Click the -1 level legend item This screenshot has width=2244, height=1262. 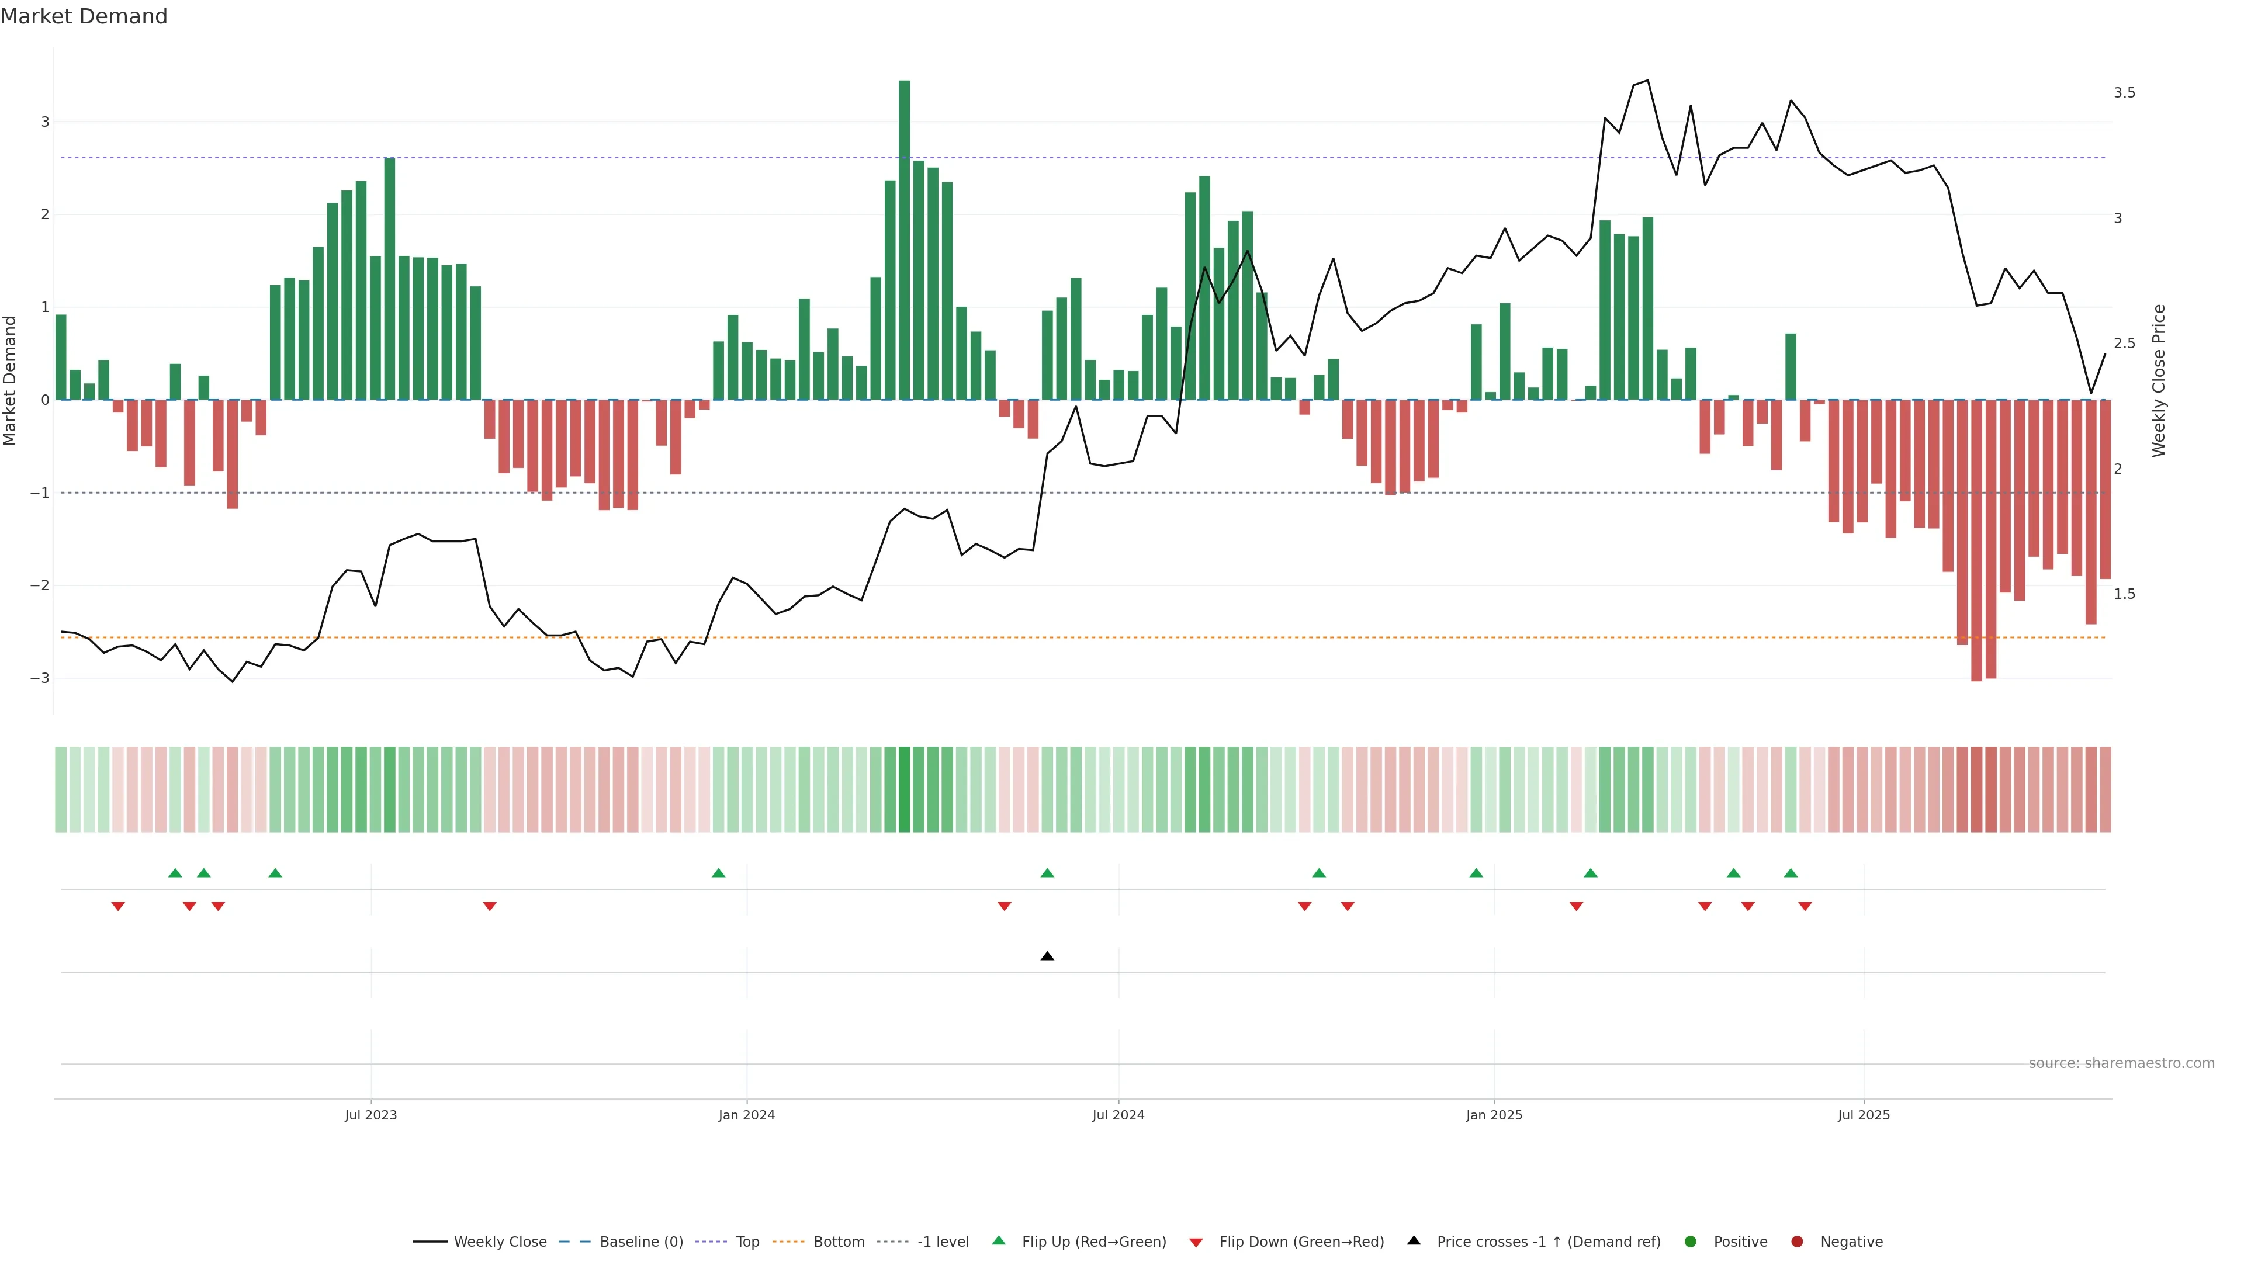[x=943, y=1241]
